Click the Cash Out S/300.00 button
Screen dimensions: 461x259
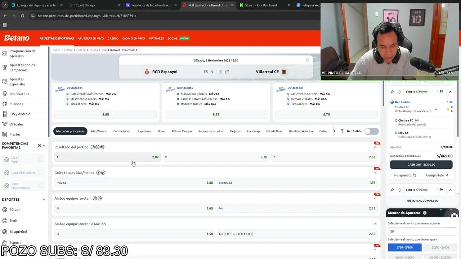coord(421,165)
